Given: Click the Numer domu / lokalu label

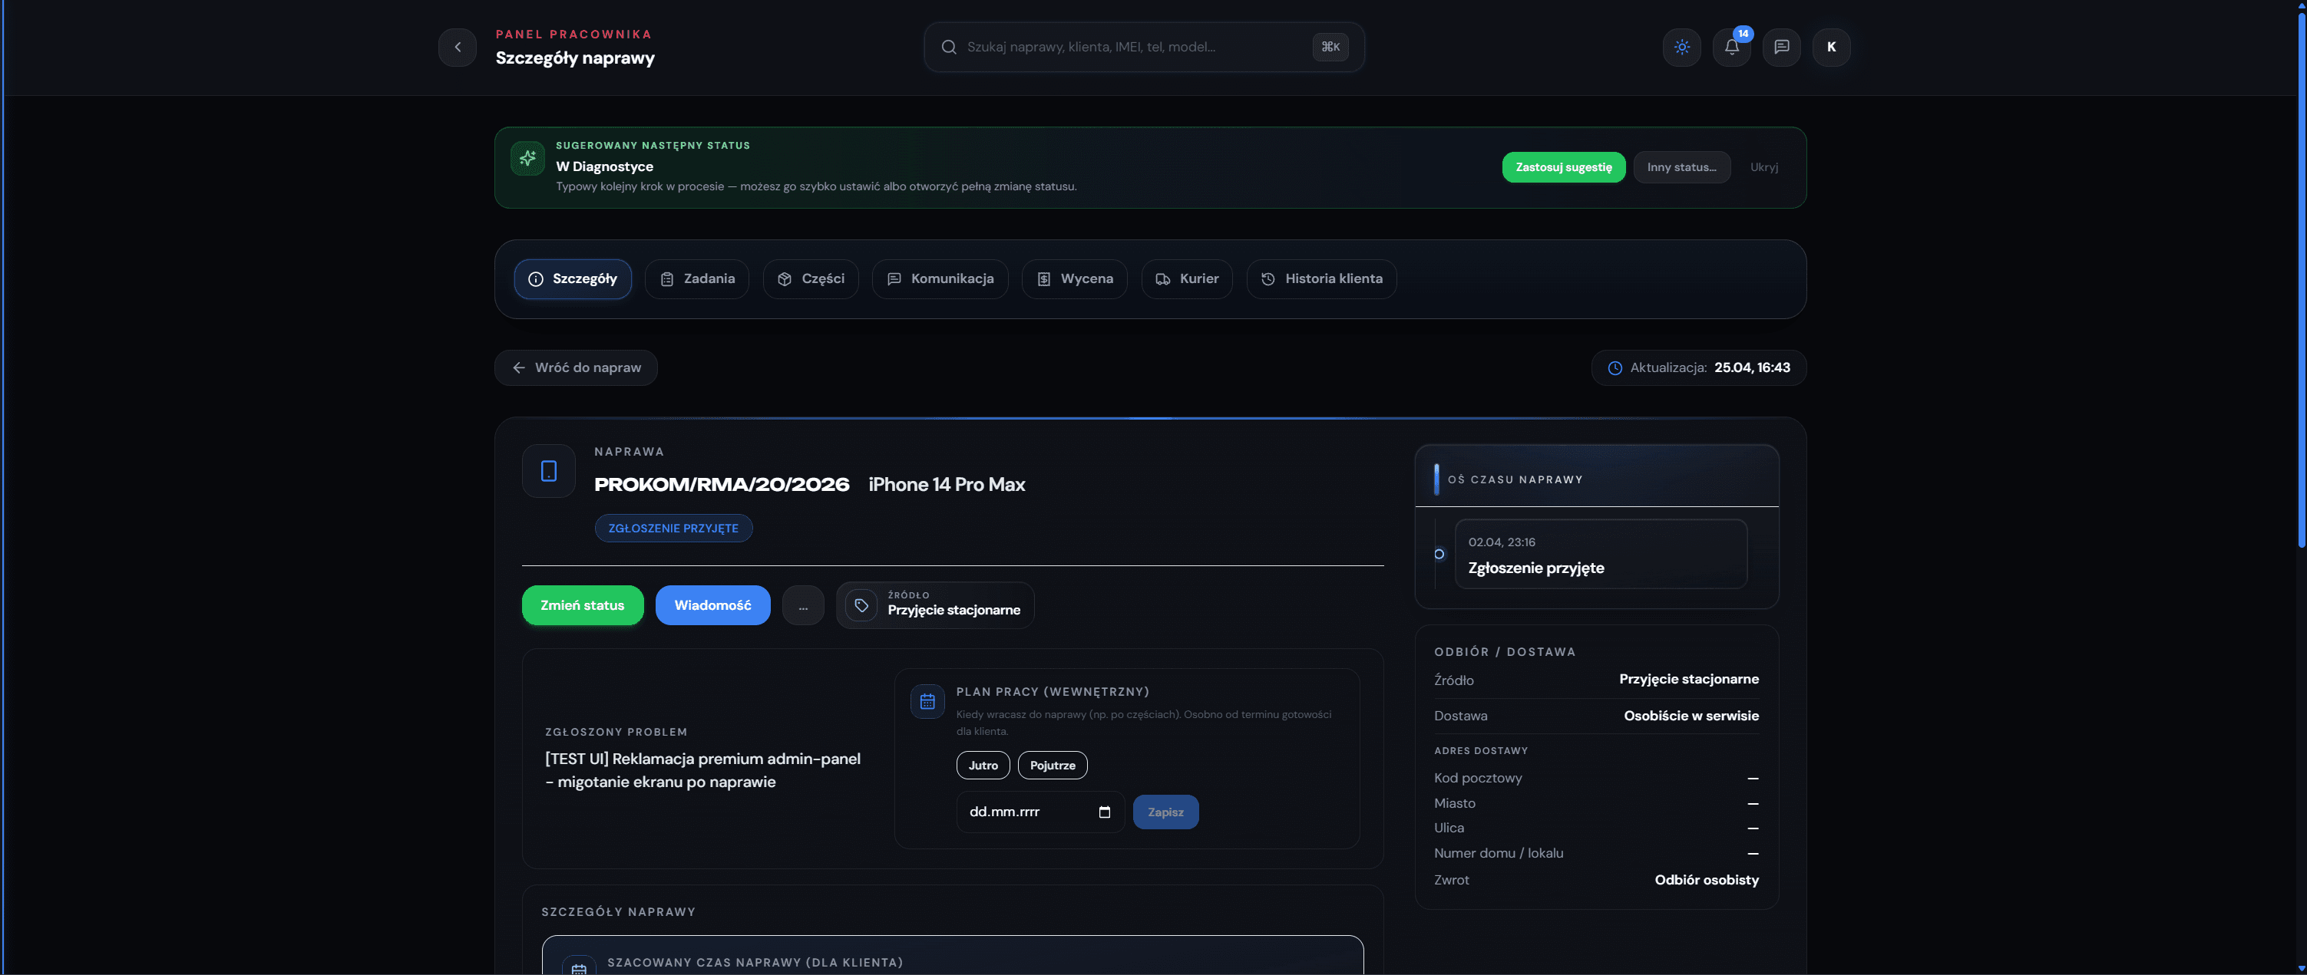Looking at the screenshot, I should click(x=1499, y=853).
